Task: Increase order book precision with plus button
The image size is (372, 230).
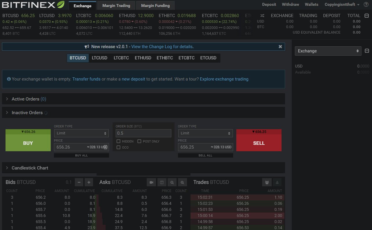Action: [89, 182]
